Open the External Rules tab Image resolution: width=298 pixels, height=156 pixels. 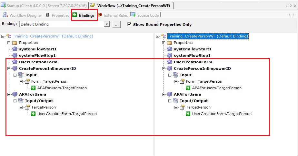pos(113,15)
